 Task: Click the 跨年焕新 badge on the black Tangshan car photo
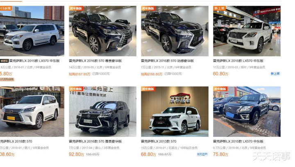tap(76, 89)
